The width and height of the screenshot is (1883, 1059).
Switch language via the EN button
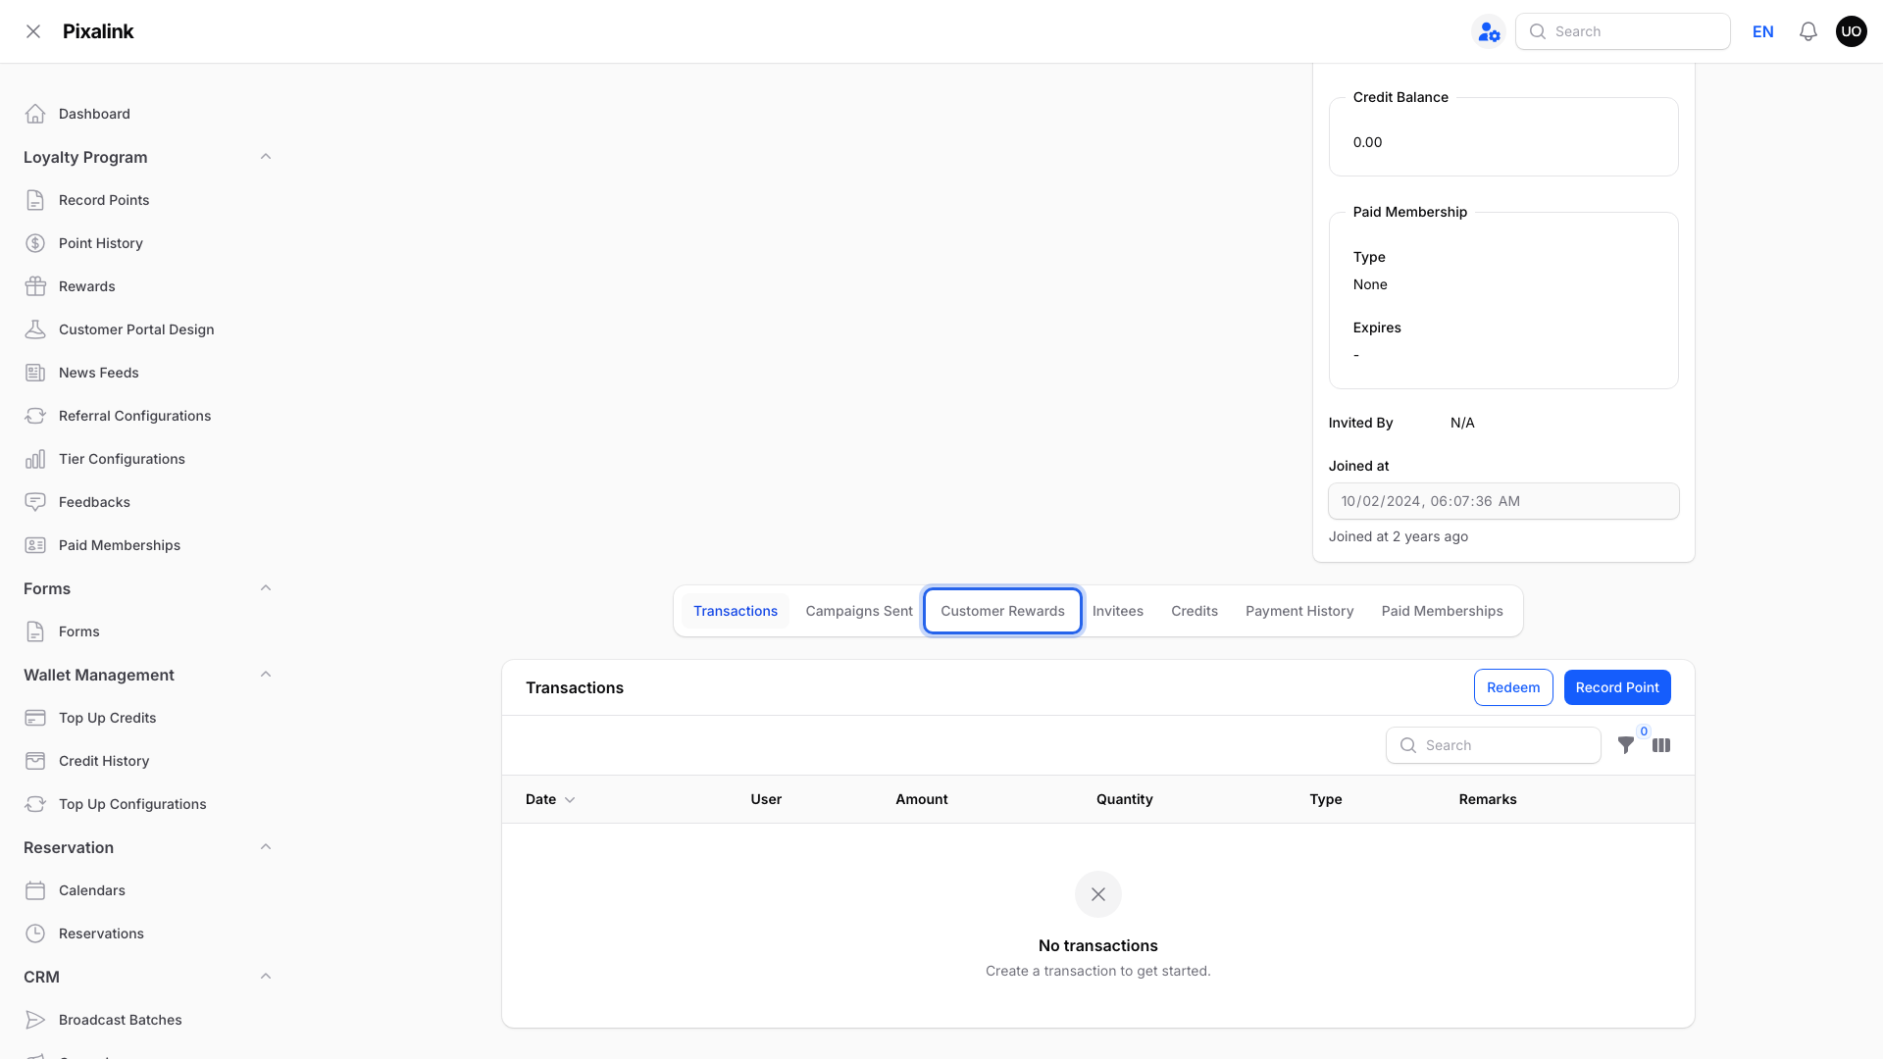click(1763, 31)
